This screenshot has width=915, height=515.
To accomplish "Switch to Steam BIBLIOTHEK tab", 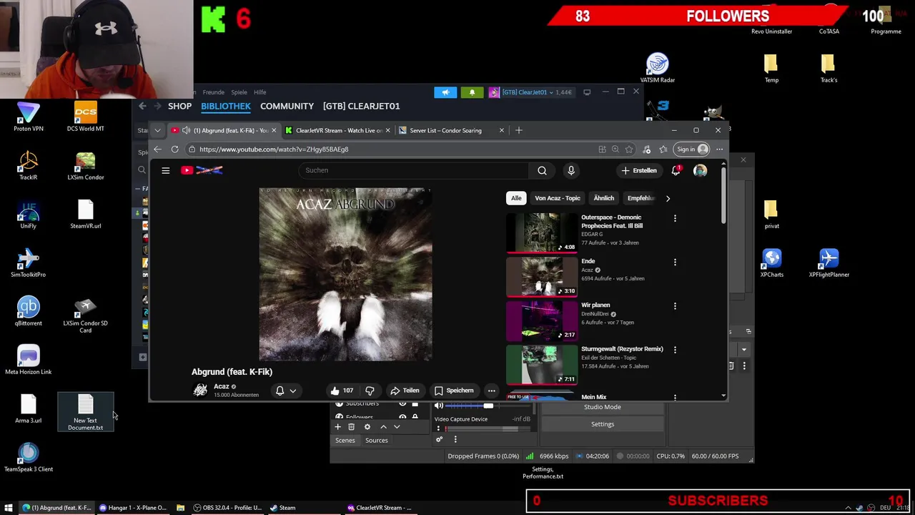I will click(x=226, y=106).
